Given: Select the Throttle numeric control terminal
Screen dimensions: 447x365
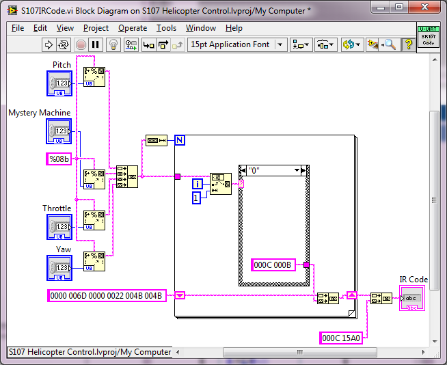Looking at the screenshot, I should pyautogui.click(x=59, y=227).
